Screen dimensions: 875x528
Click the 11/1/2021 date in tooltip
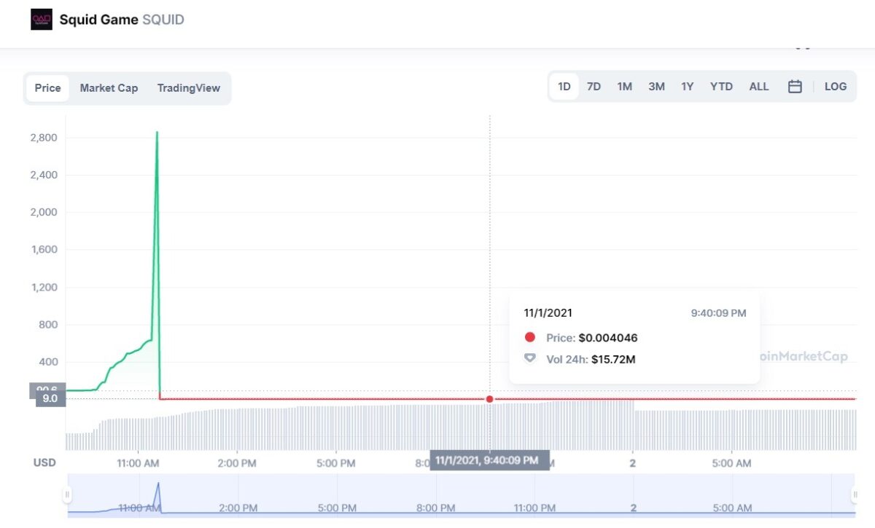click(548, 313)
